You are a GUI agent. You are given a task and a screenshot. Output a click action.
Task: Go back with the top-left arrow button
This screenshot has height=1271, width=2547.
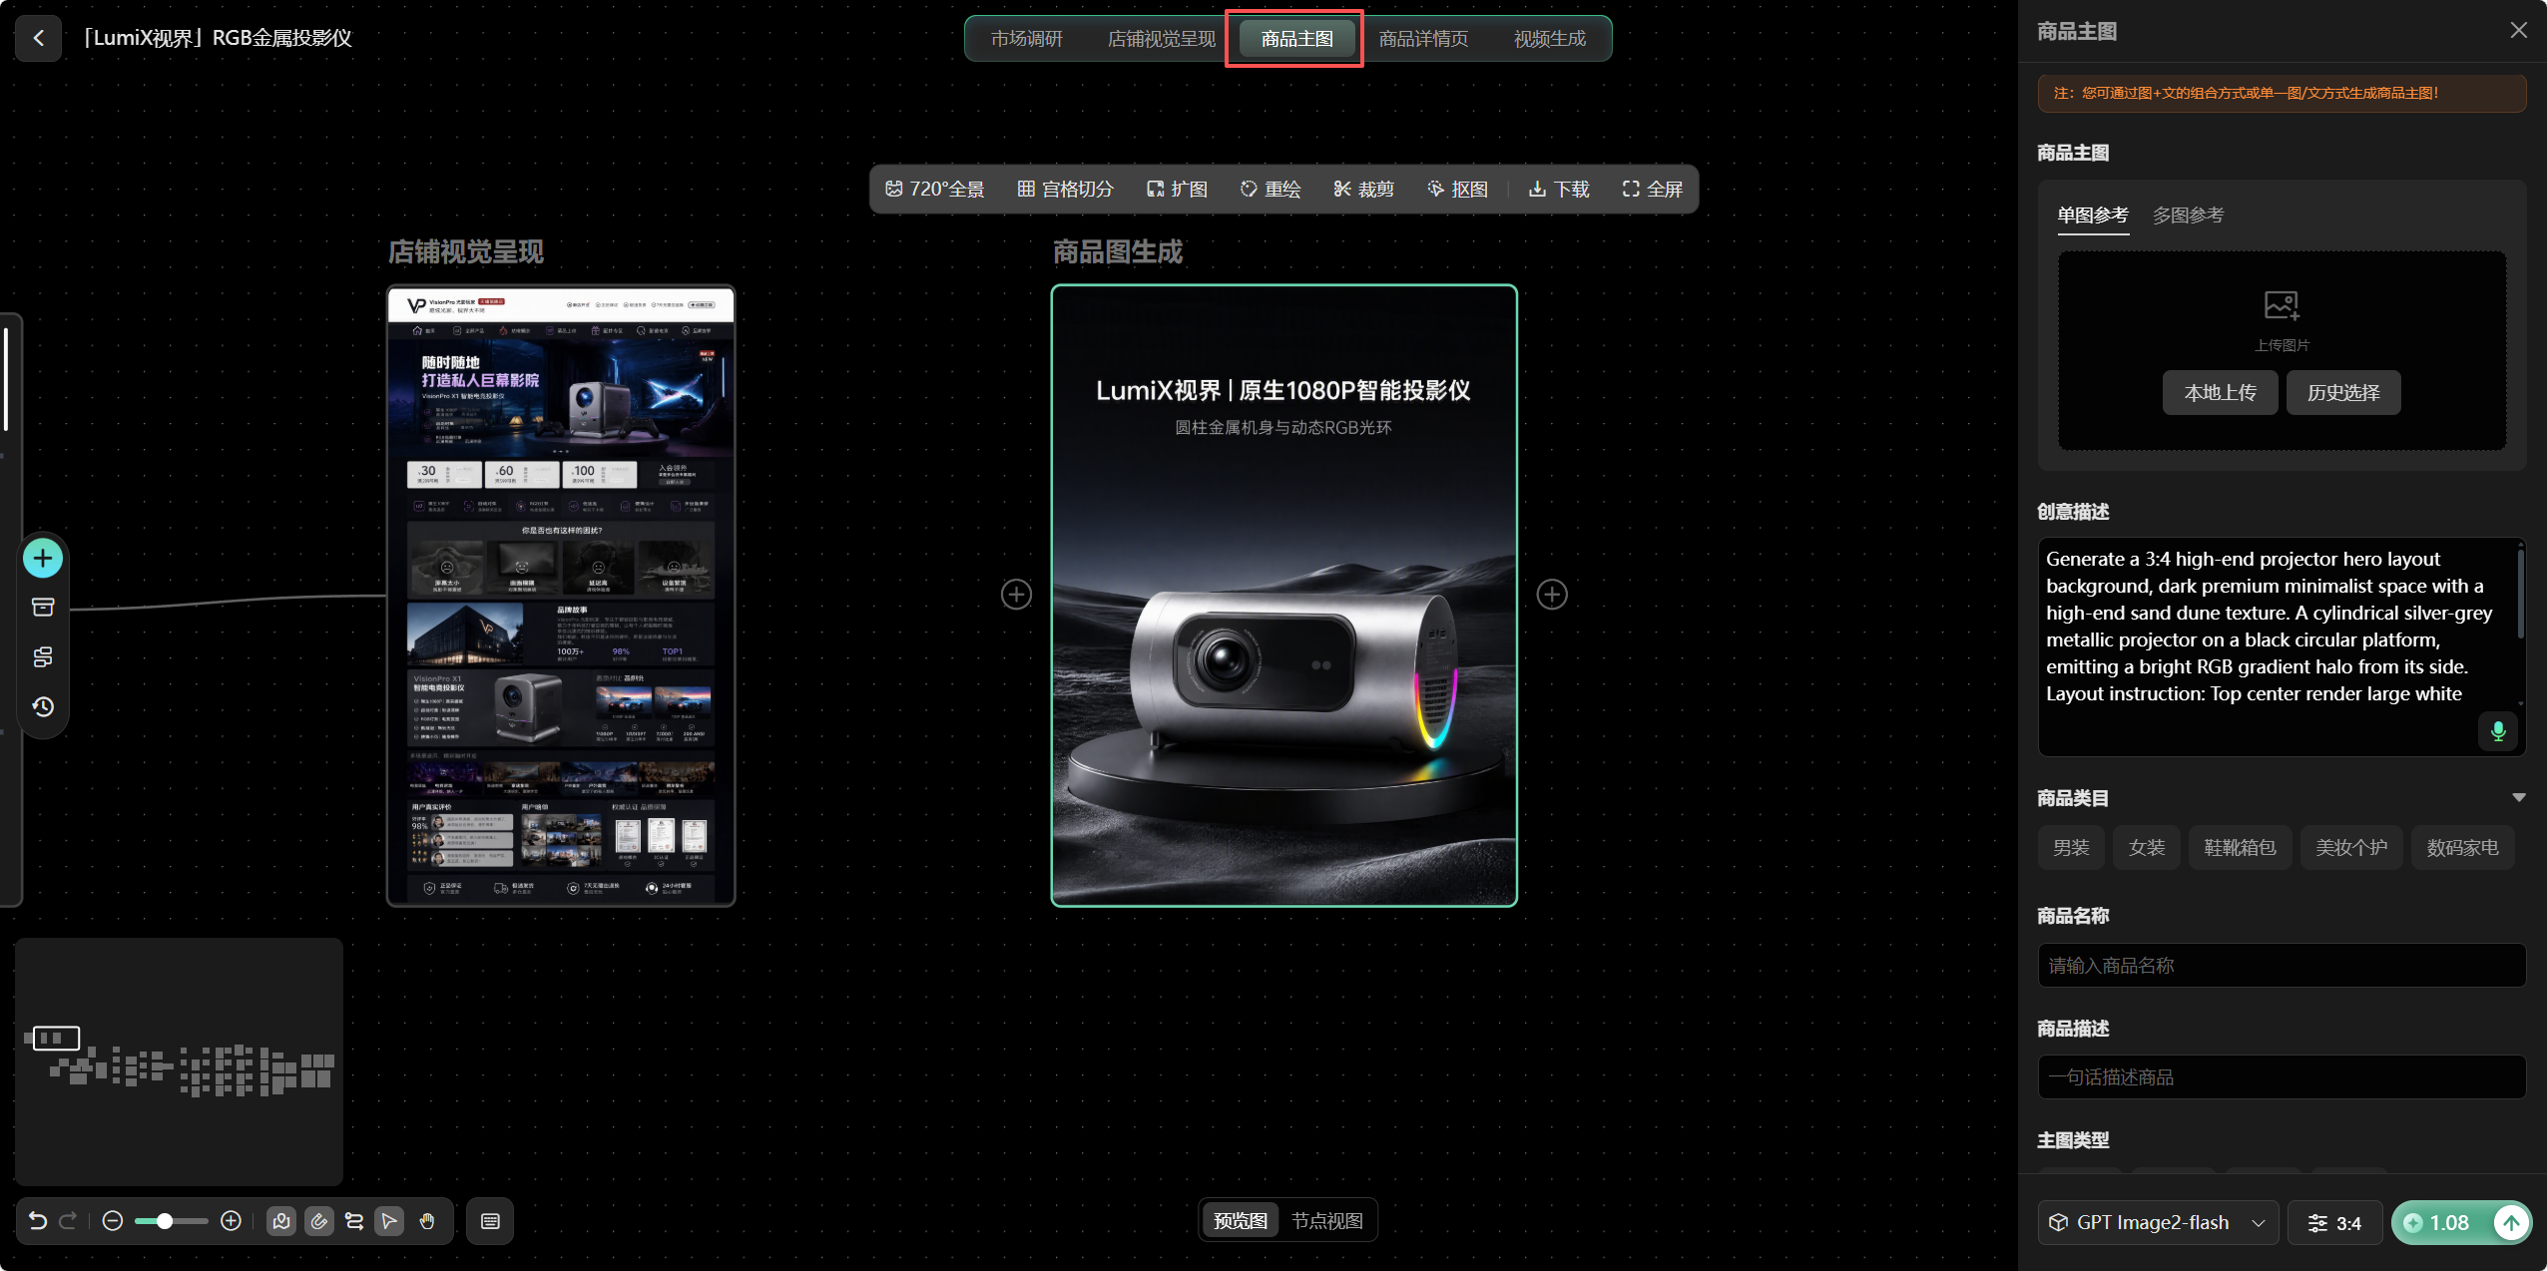tap(39, 38)
